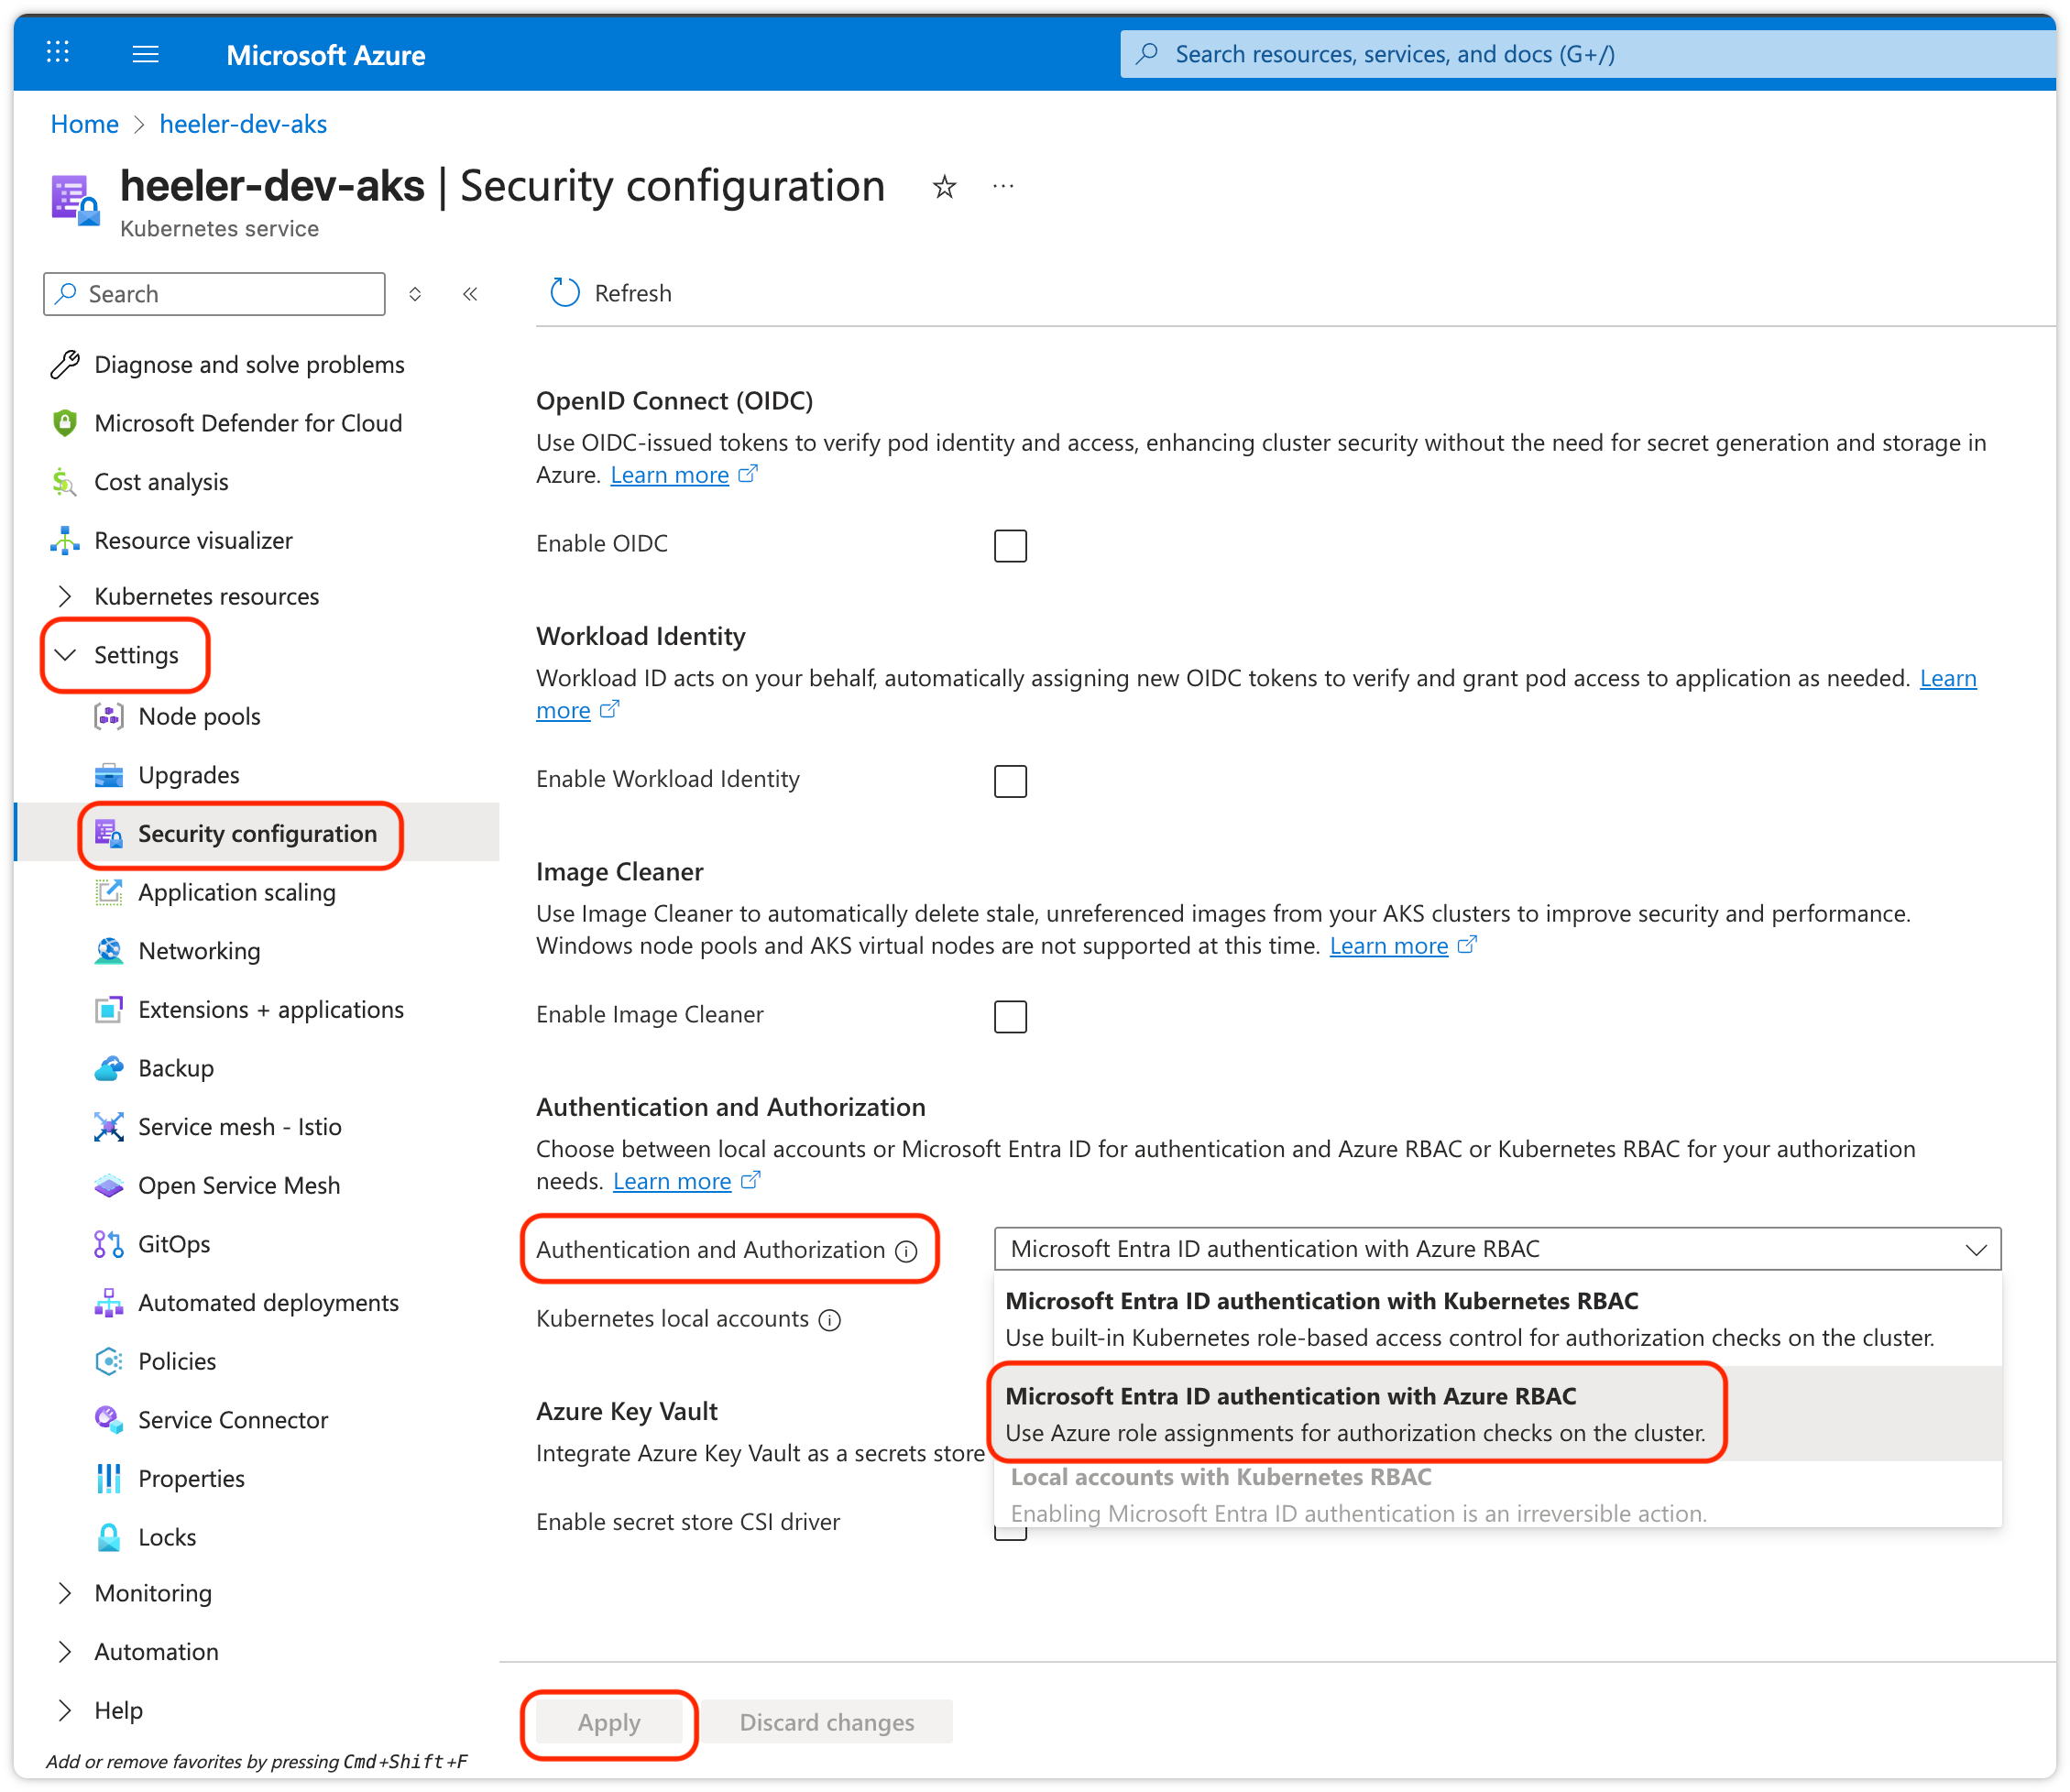This screenshot has height=1792, width=2070.
Task: Open the GitOps settings item
Action: (x=174, y=1244)
